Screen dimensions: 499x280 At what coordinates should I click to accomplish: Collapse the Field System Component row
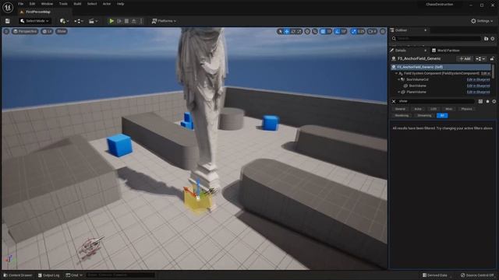(x=397, y=73)
